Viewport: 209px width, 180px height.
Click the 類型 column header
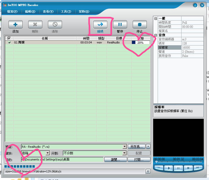(101, 38)
